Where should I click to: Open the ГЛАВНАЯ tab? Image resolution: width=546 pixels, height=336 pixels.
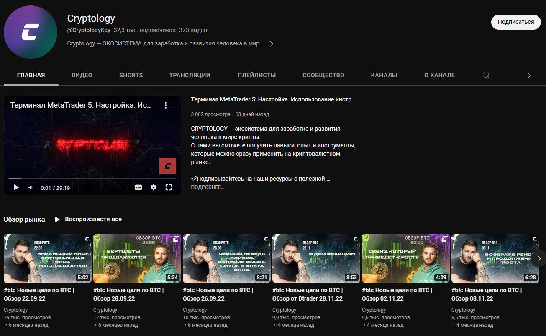31,76
